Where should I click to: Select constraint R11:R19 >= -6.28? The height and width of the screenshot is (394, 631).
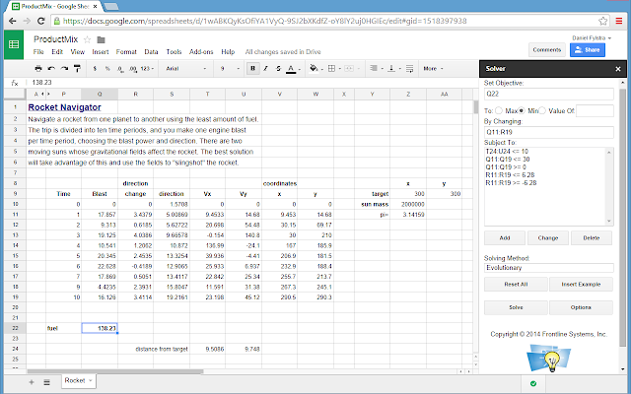511,183
